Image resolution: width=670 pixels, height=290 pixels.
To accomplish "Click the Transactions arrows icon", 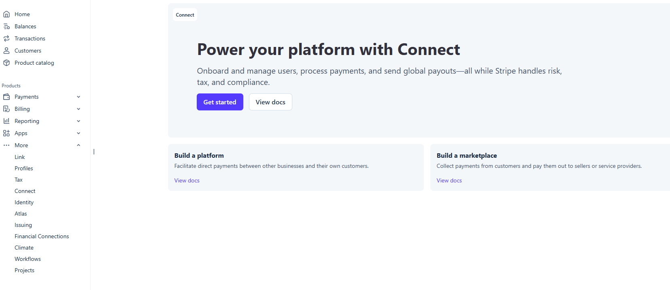I will click(6, 38).
